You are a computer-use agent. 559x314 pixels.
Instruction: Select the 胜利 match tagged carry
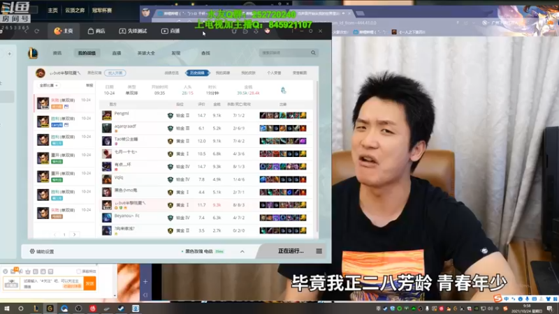[64, 121]
